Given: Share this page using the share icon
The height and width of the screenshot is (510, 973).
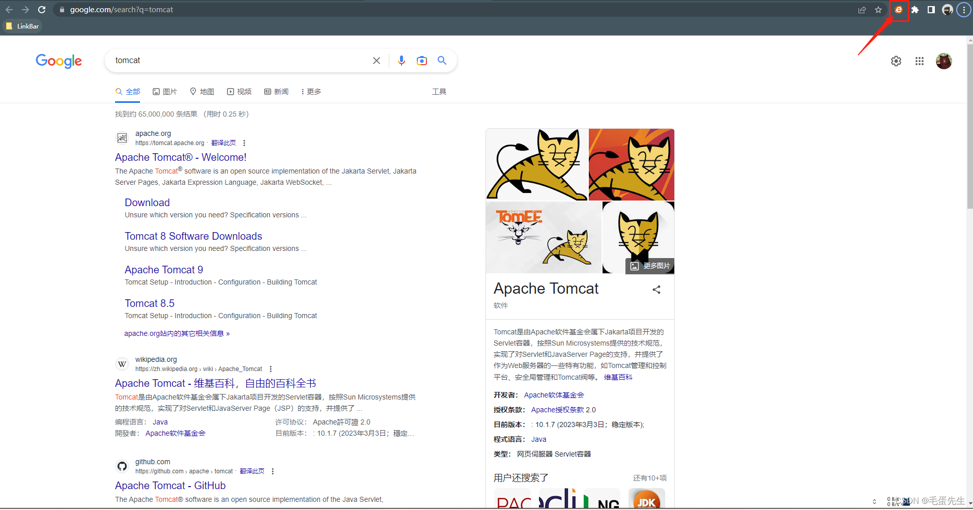Looking at the screenshot, I should click(862, 10).
